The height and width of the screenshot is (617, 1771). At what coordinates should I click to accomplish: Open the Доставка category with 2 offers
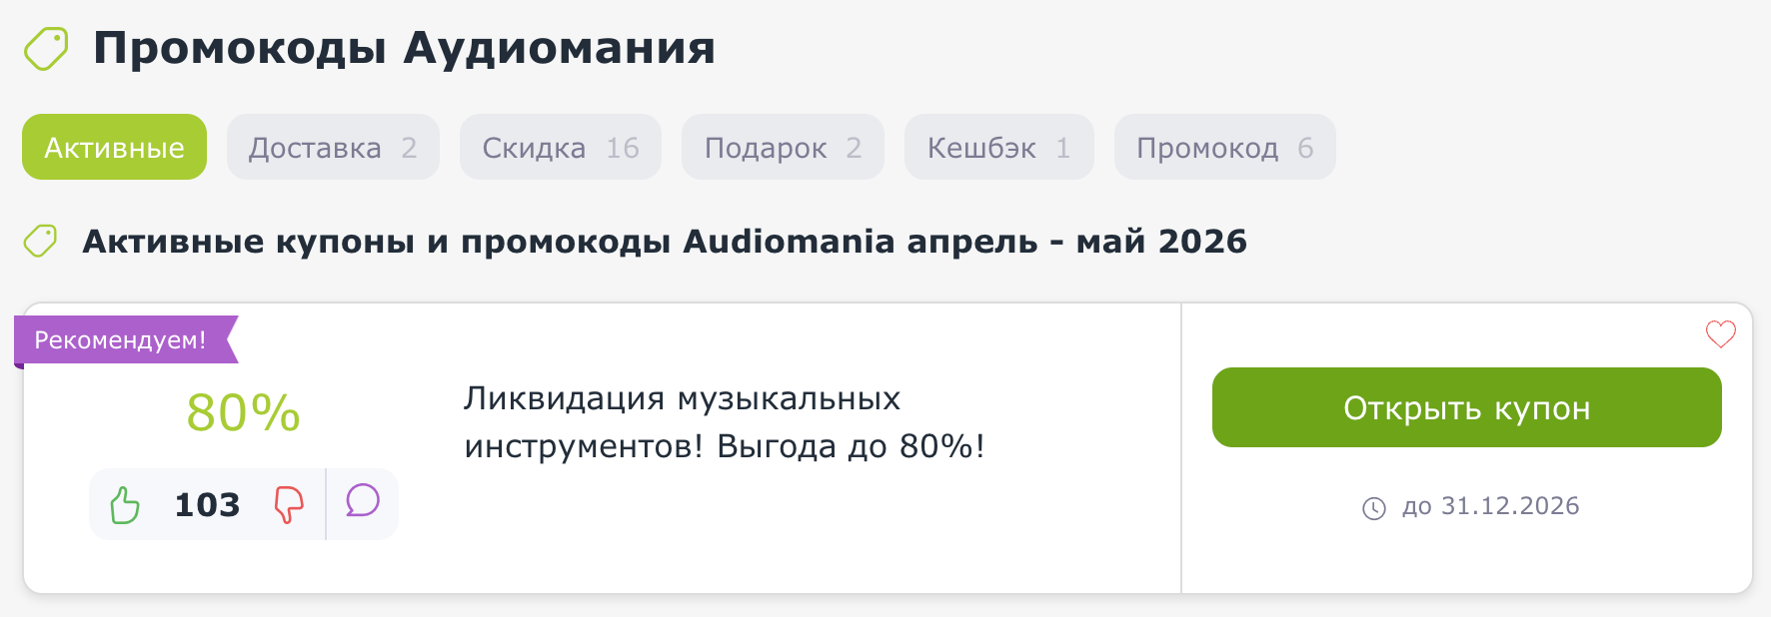point(333,147)
